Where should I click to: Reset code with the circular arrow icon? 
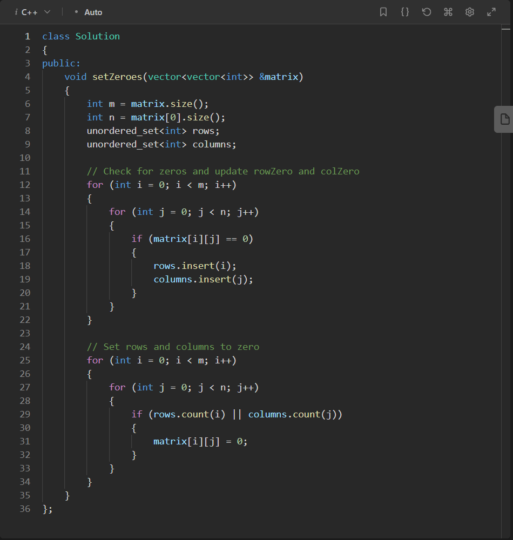427,12
